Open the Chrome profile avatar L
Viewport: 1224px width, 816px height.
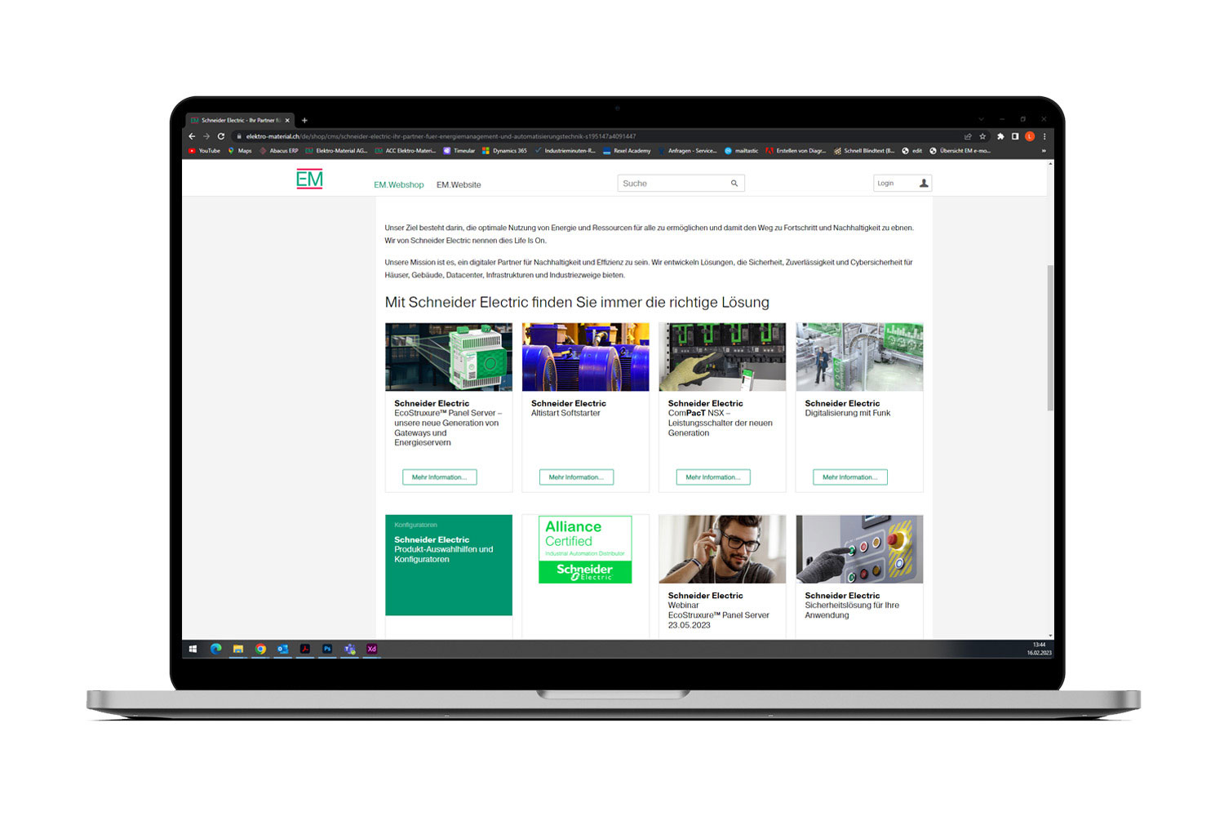(x=1030, y=136)
